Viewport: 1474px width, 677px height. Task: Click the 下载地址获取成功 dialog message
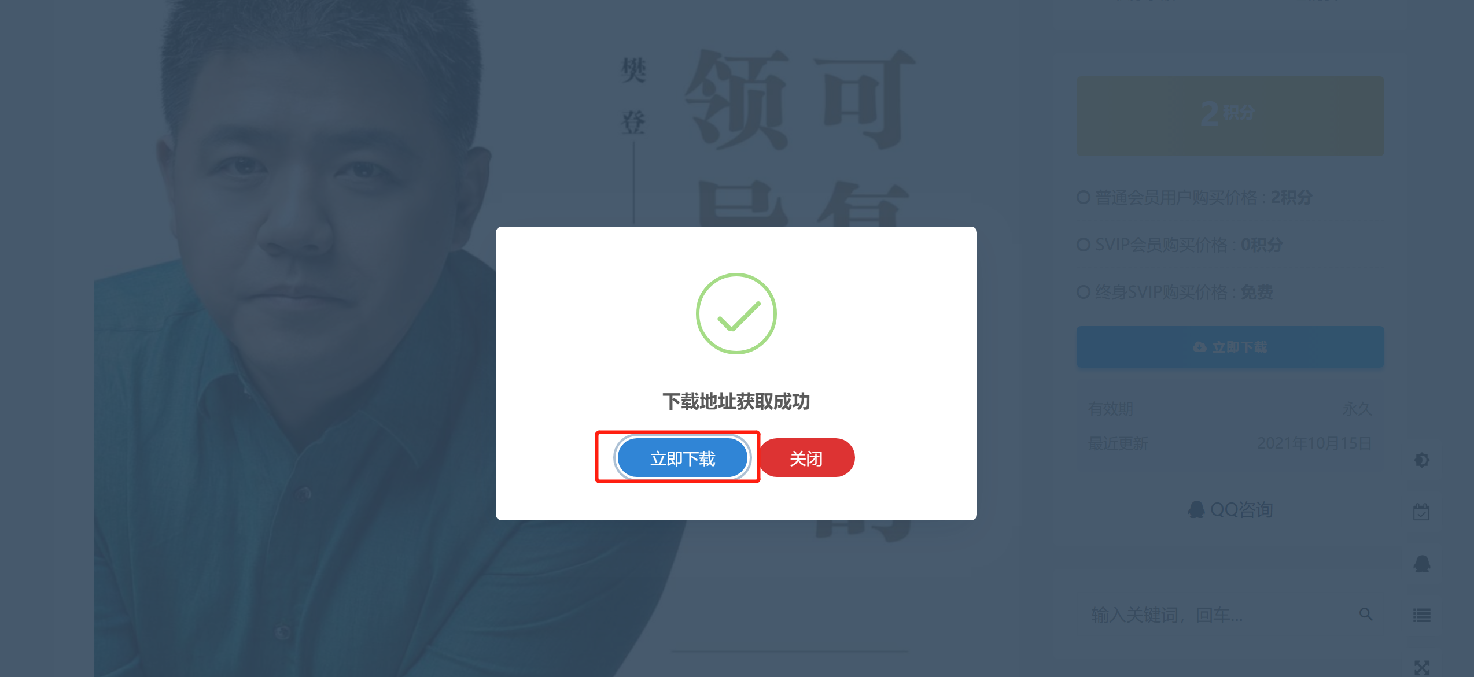[736, 401]
